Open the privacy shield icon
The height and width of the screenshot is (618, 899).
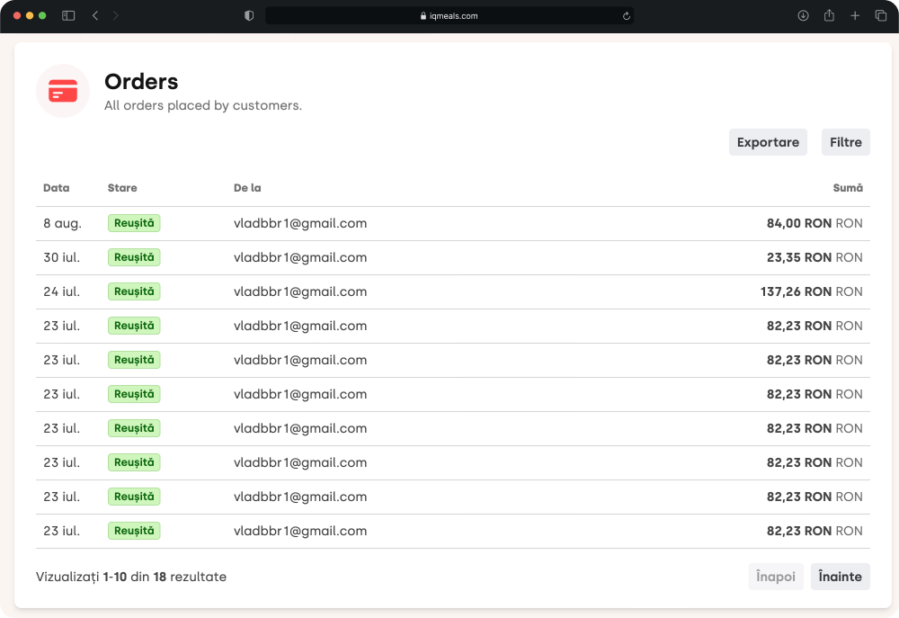click(x=249, y=16)
